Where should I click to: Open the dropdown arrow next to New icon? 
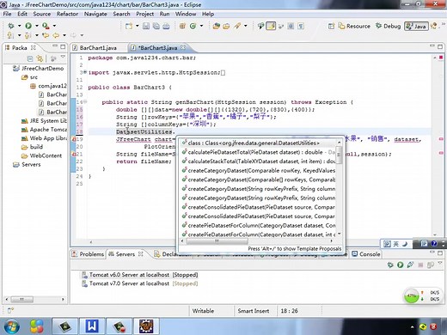138,26
